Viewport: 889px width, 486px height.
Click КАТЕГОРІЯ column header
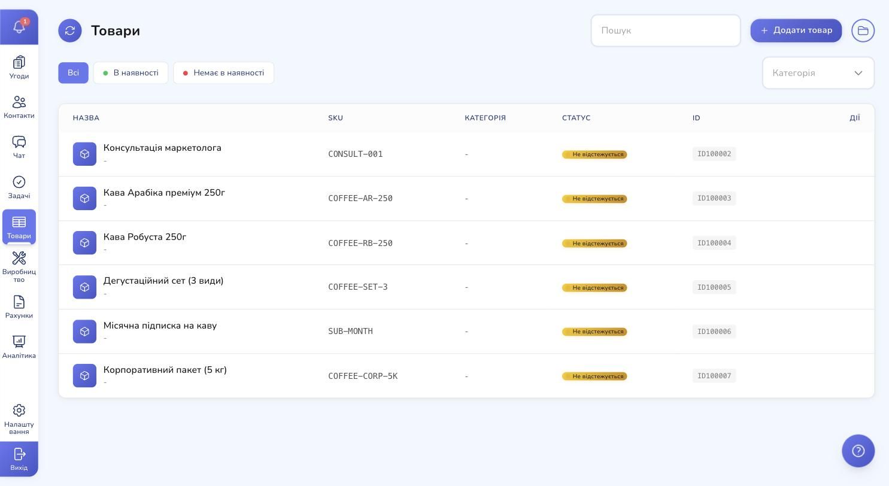click(486, 118)
